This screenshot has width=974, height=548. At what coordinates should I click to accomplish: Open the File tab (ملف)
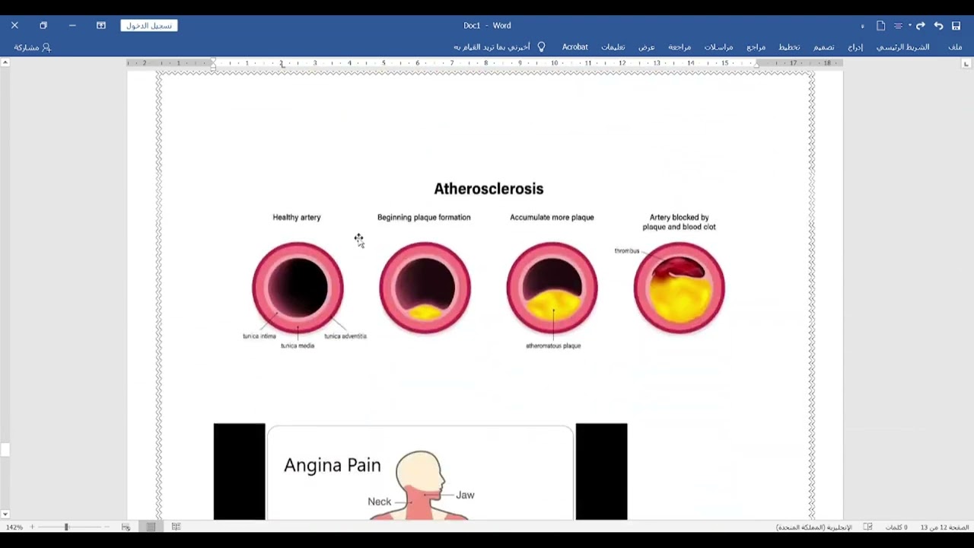pyautogui.click(x=955, y=47)
